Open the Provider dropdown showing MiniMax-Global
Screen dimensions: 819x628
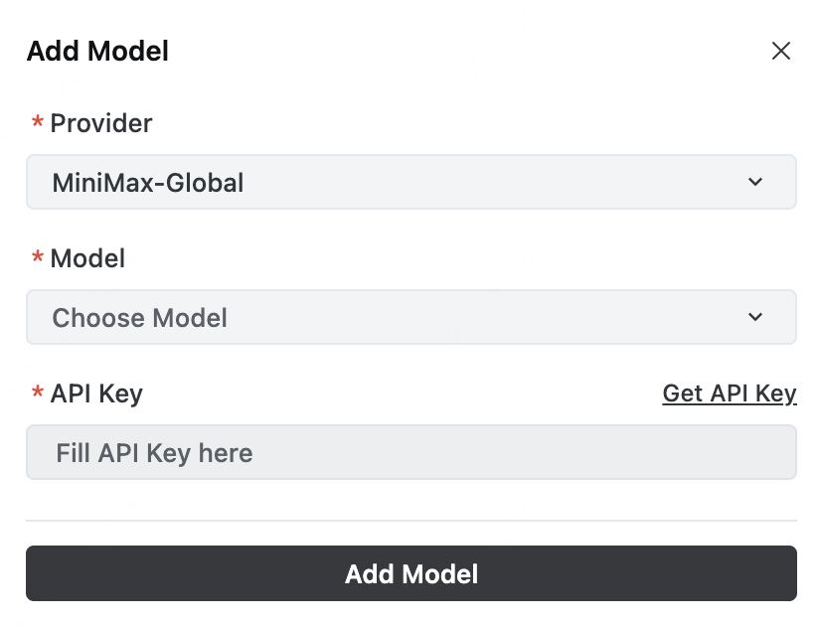(410, 182)
